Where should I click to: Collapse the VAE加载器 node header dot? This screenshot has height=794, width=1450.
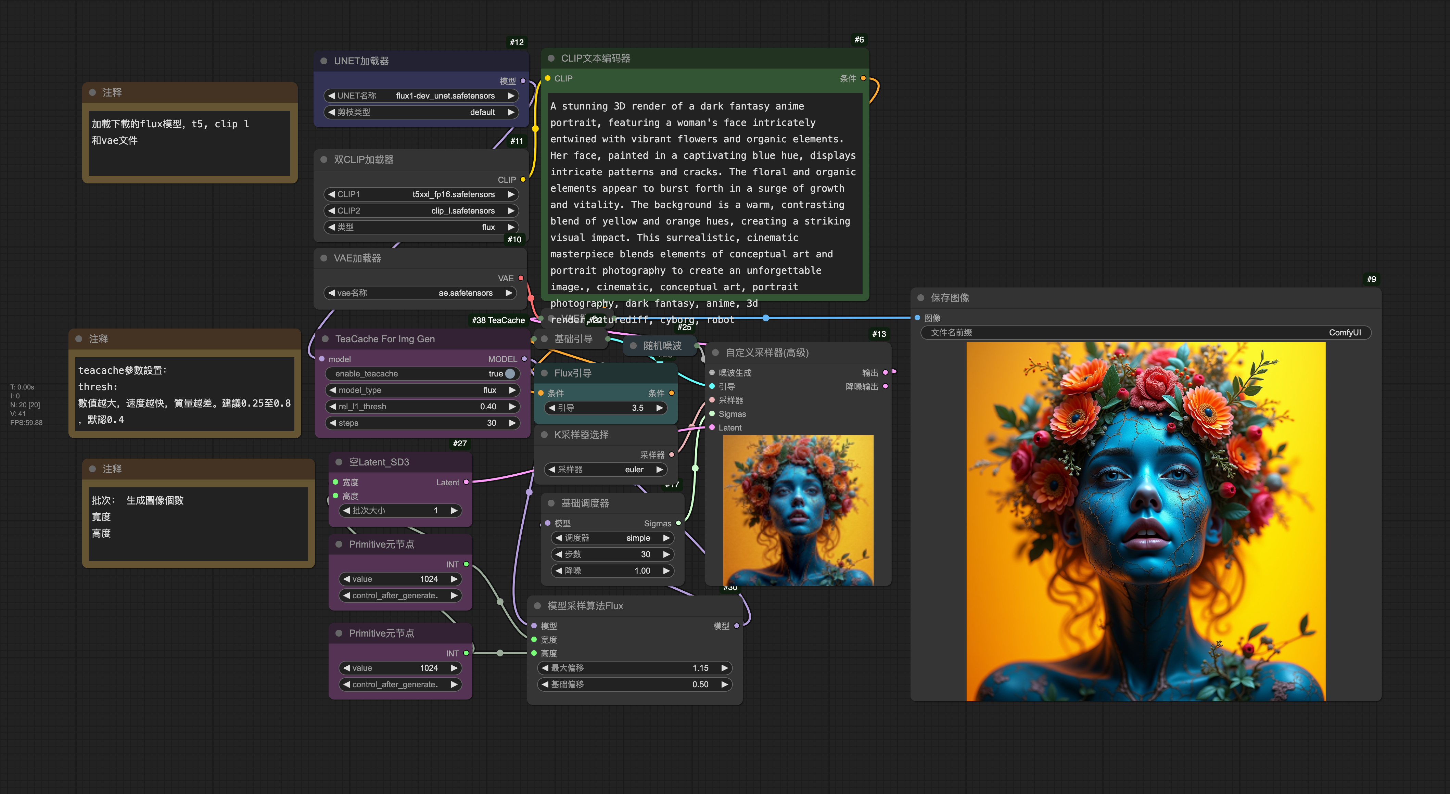pyautogui.click(x=325, y=258)
